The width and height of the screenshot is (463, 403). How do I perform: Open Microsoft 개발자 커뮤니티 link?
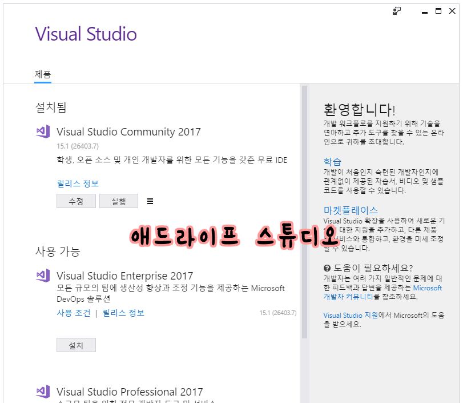[x=383, y=292]
